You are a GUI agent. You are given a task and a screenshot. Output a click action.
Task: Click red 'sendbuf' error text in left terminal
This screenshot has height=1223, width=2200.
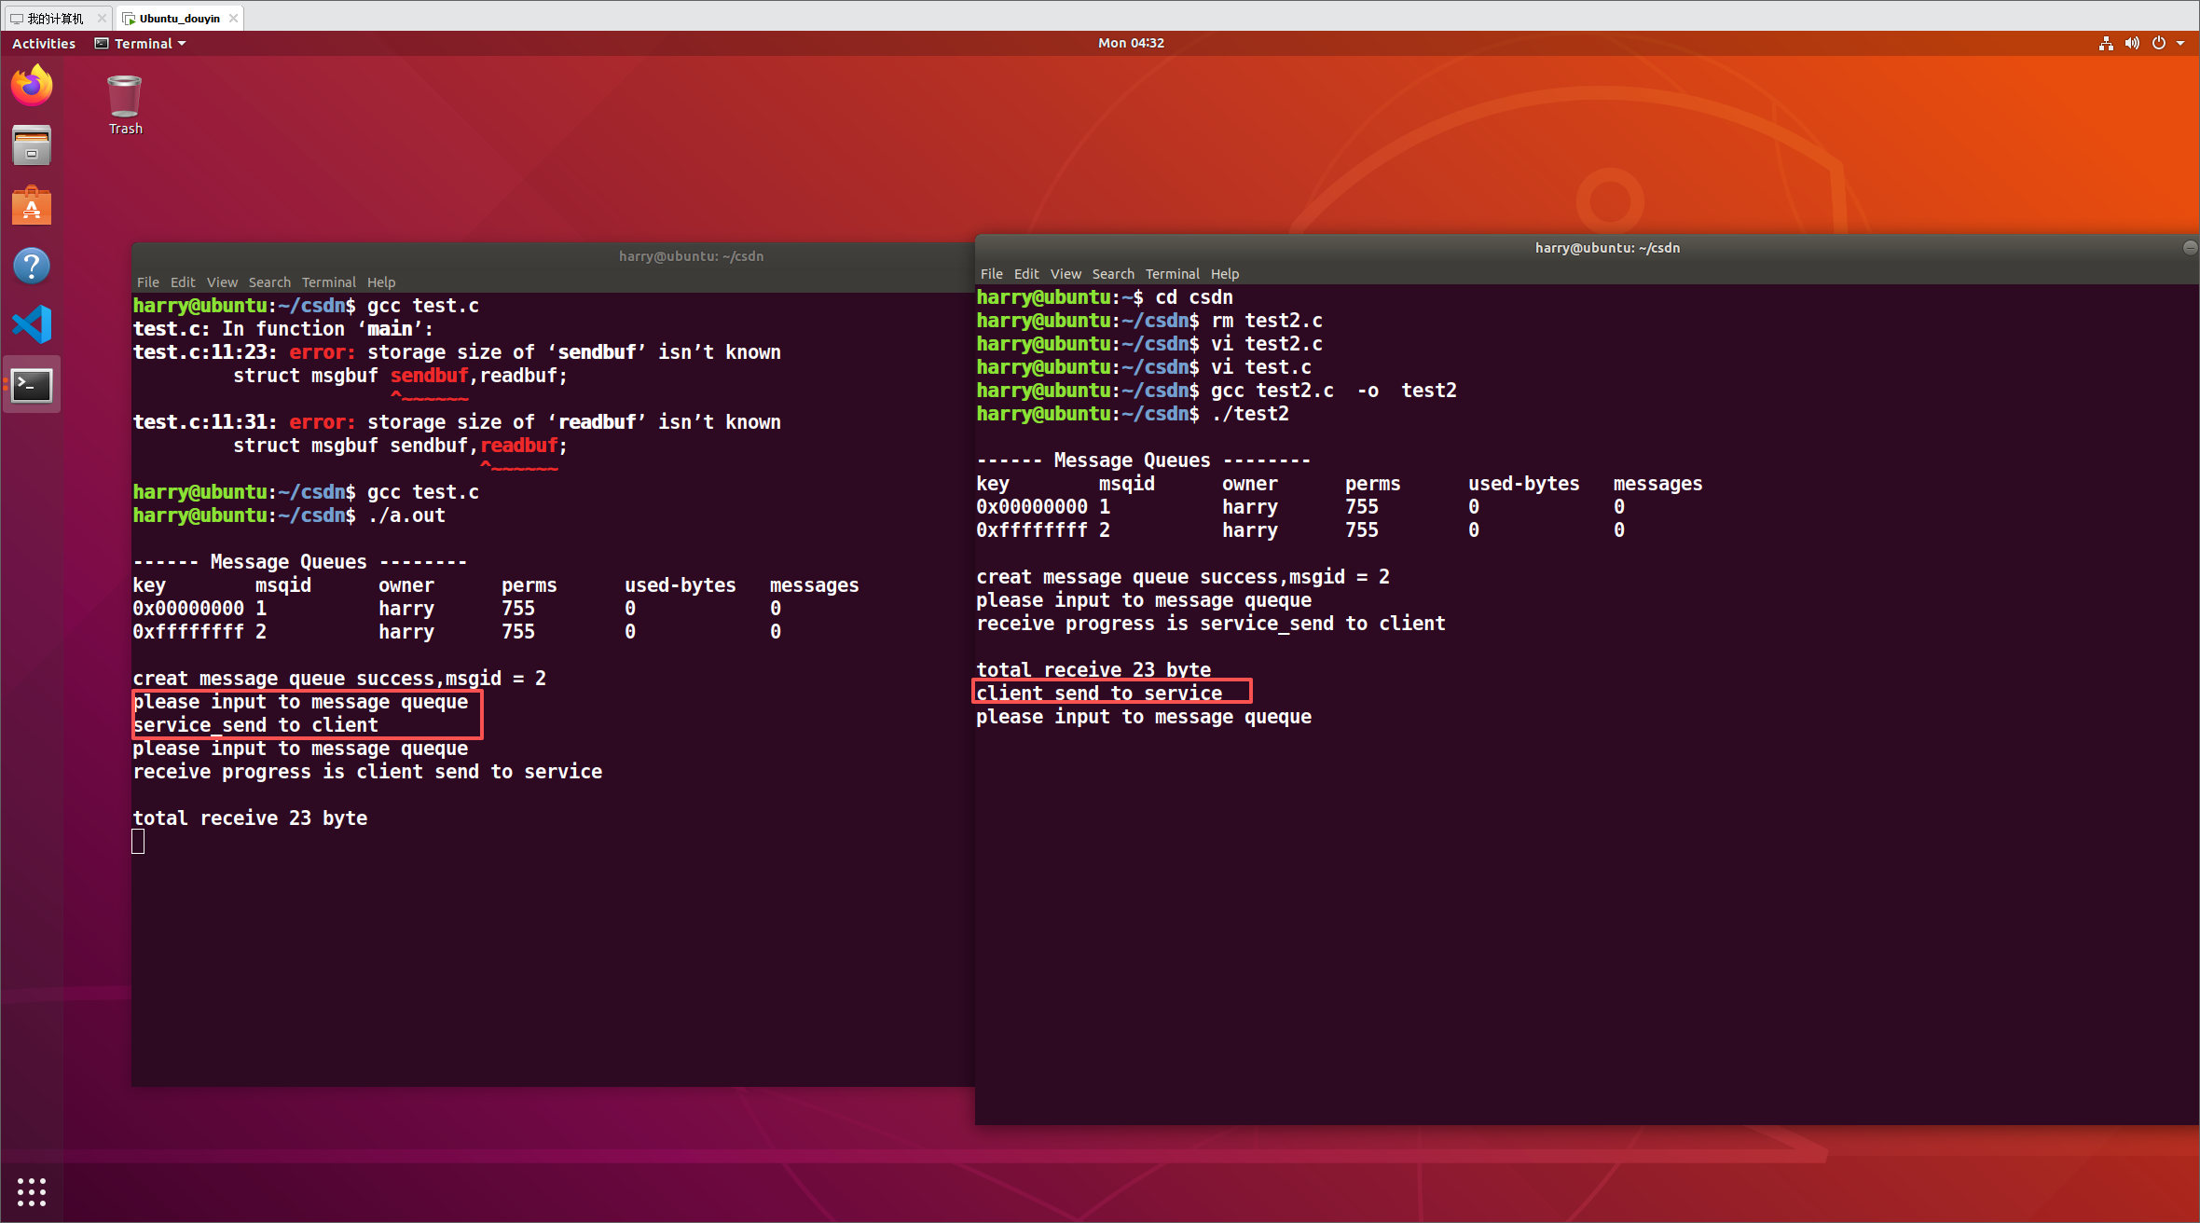pos(429,376)
